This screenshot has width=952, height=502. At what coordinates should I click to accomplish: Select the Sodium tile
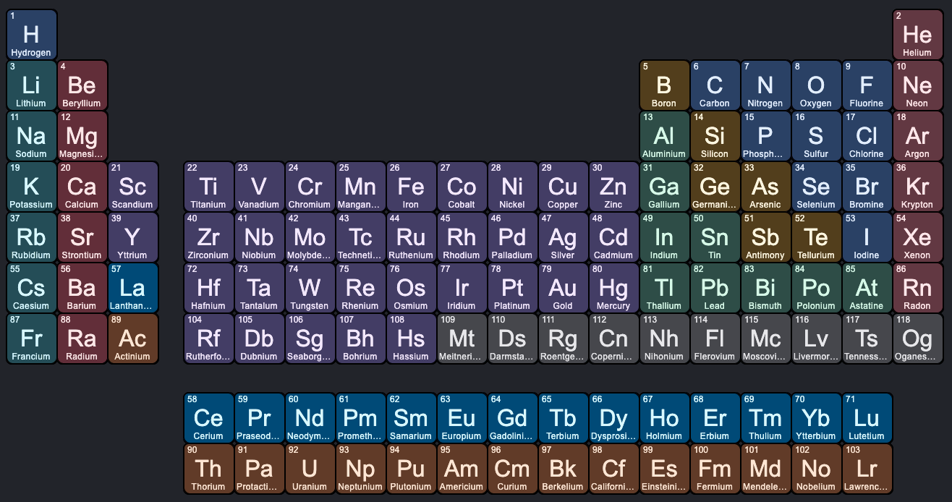point(31,136)
